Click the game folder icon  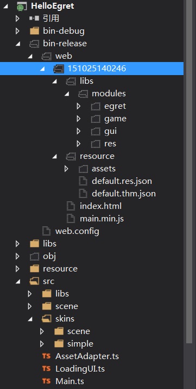(96, 119)
